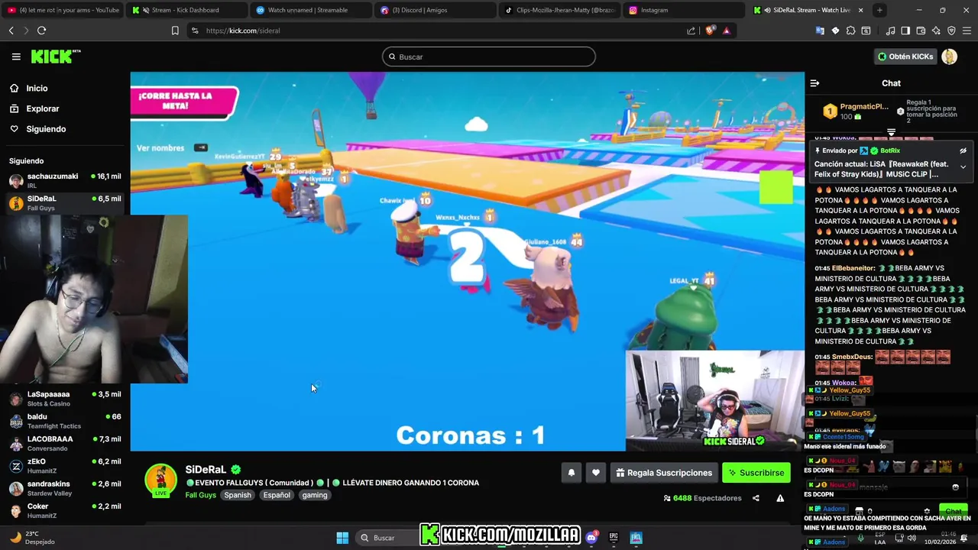This screenshot has width=978, height=550.
Task: Open the Windows Start menu
Action: tap(342, 538)
